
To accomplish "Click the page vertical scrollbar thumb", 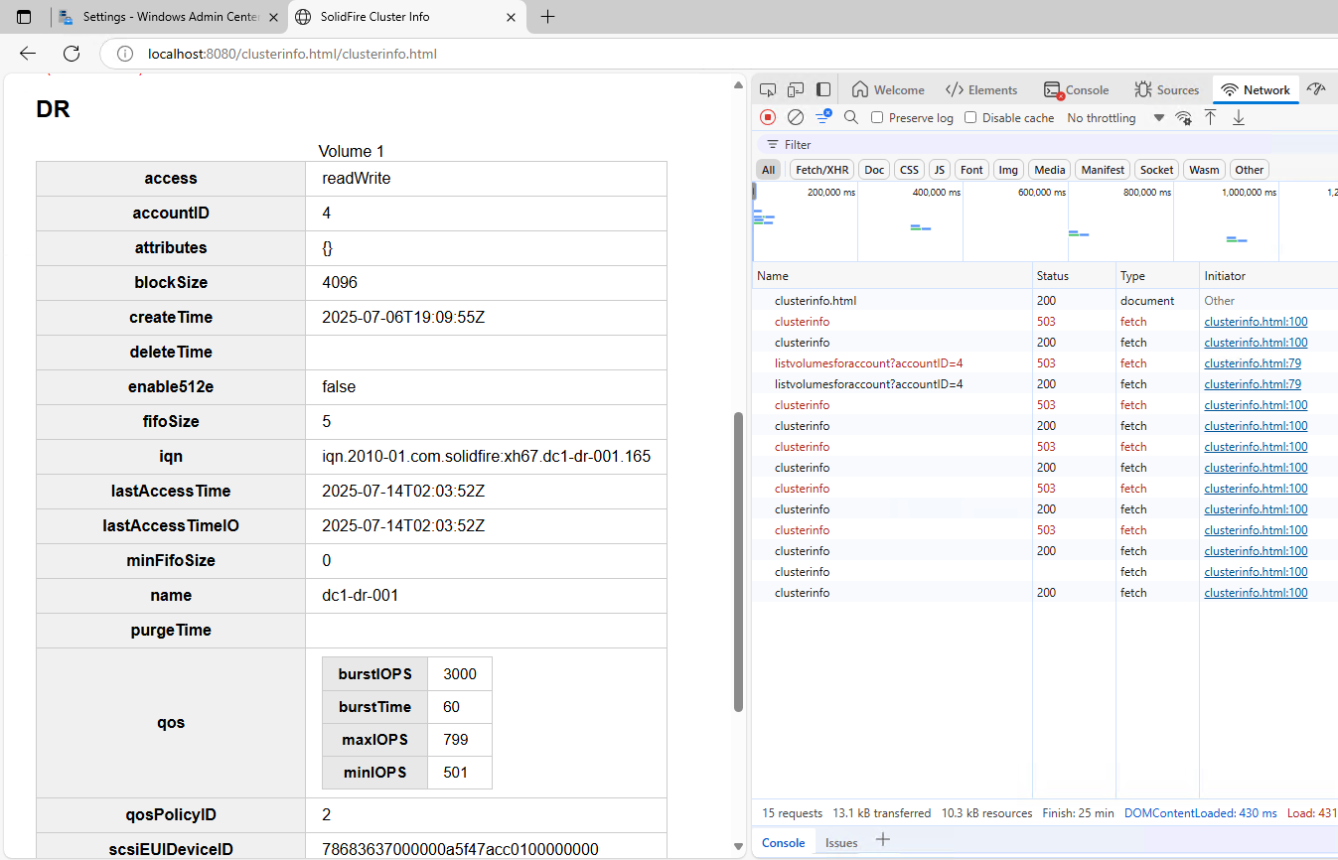I will click(738, 562).
